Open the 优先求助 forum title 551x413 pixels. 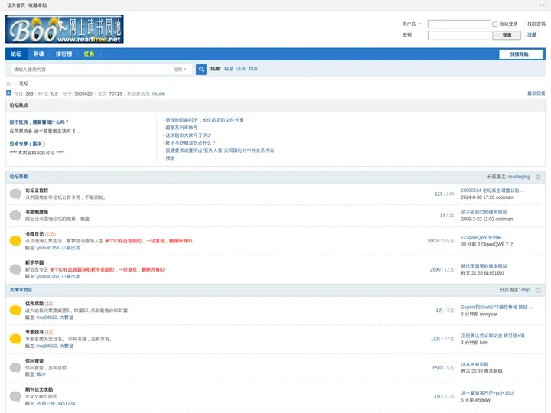pos(34,304)
